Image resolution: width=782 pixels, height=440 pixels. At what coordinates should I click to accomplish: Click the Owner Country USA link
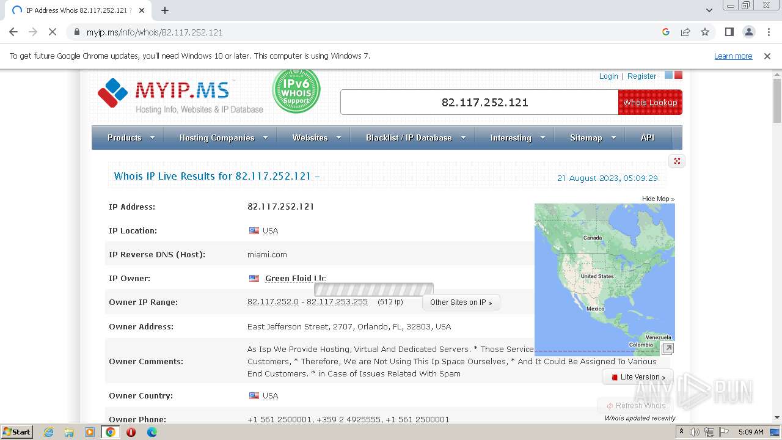pyautogui.click(x=270, y=396)
